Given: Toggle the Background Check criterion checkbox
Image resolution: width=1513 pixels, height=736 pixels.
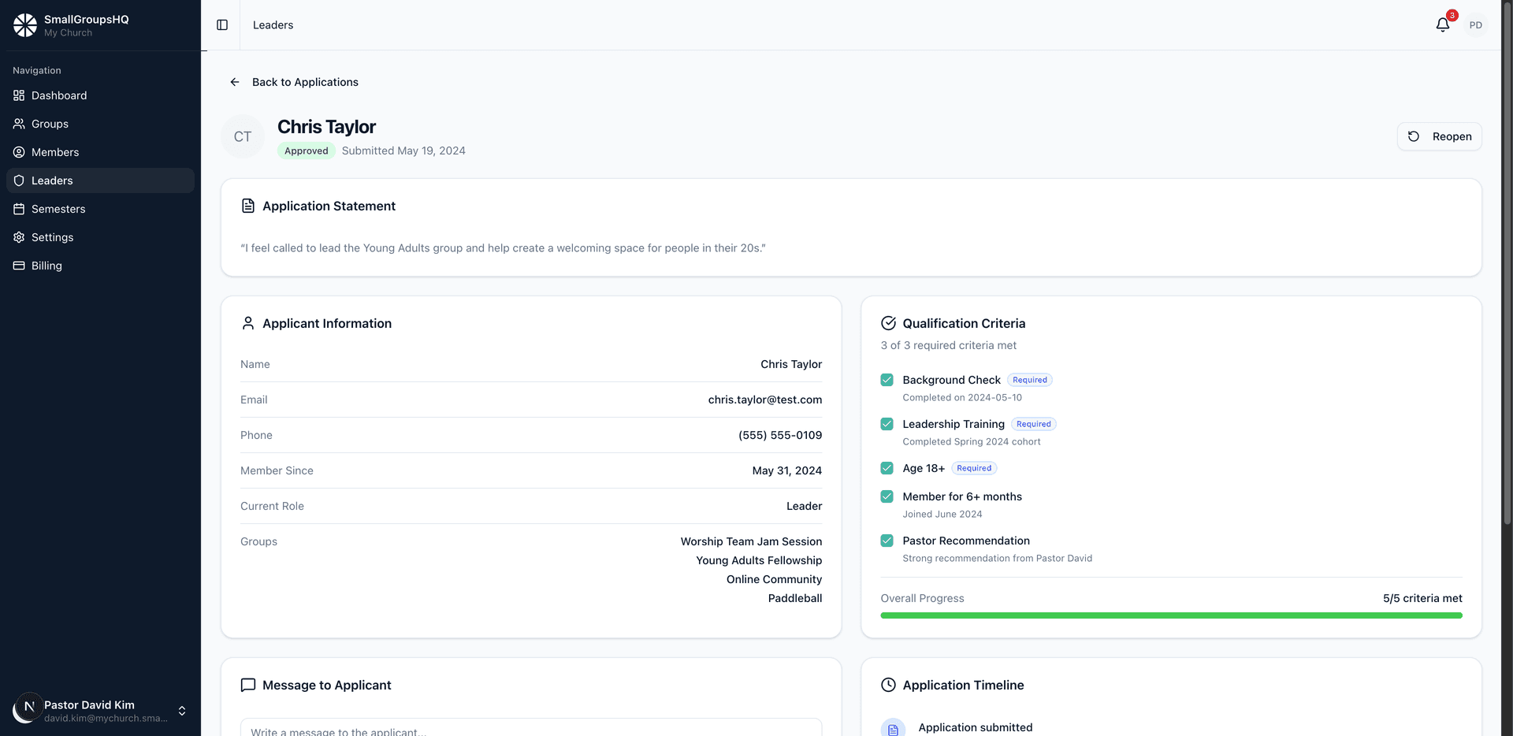Looking at the screenshot, I should point(887,380).
